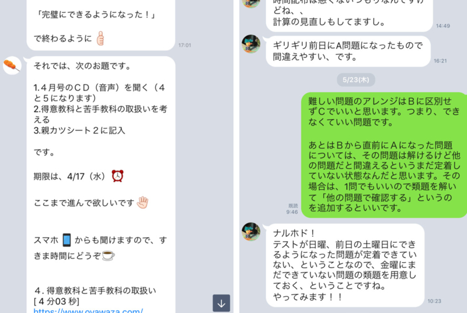Click the 16:21 timestamp
The image size is (467, 313).
440,61
